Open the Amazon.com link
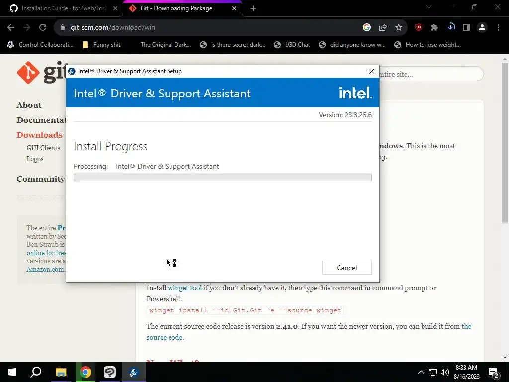 [x=45, y=269]
